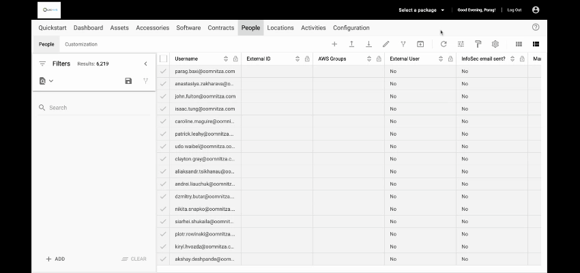Open the Select a package dropdown
580x273 pixels.
[421, 10]
